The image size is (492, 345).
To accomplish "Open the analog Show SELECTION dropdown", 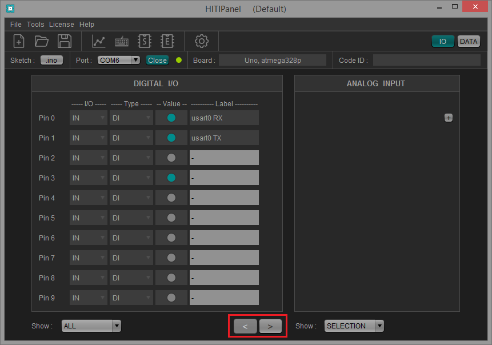I will [x=354, y=326].
